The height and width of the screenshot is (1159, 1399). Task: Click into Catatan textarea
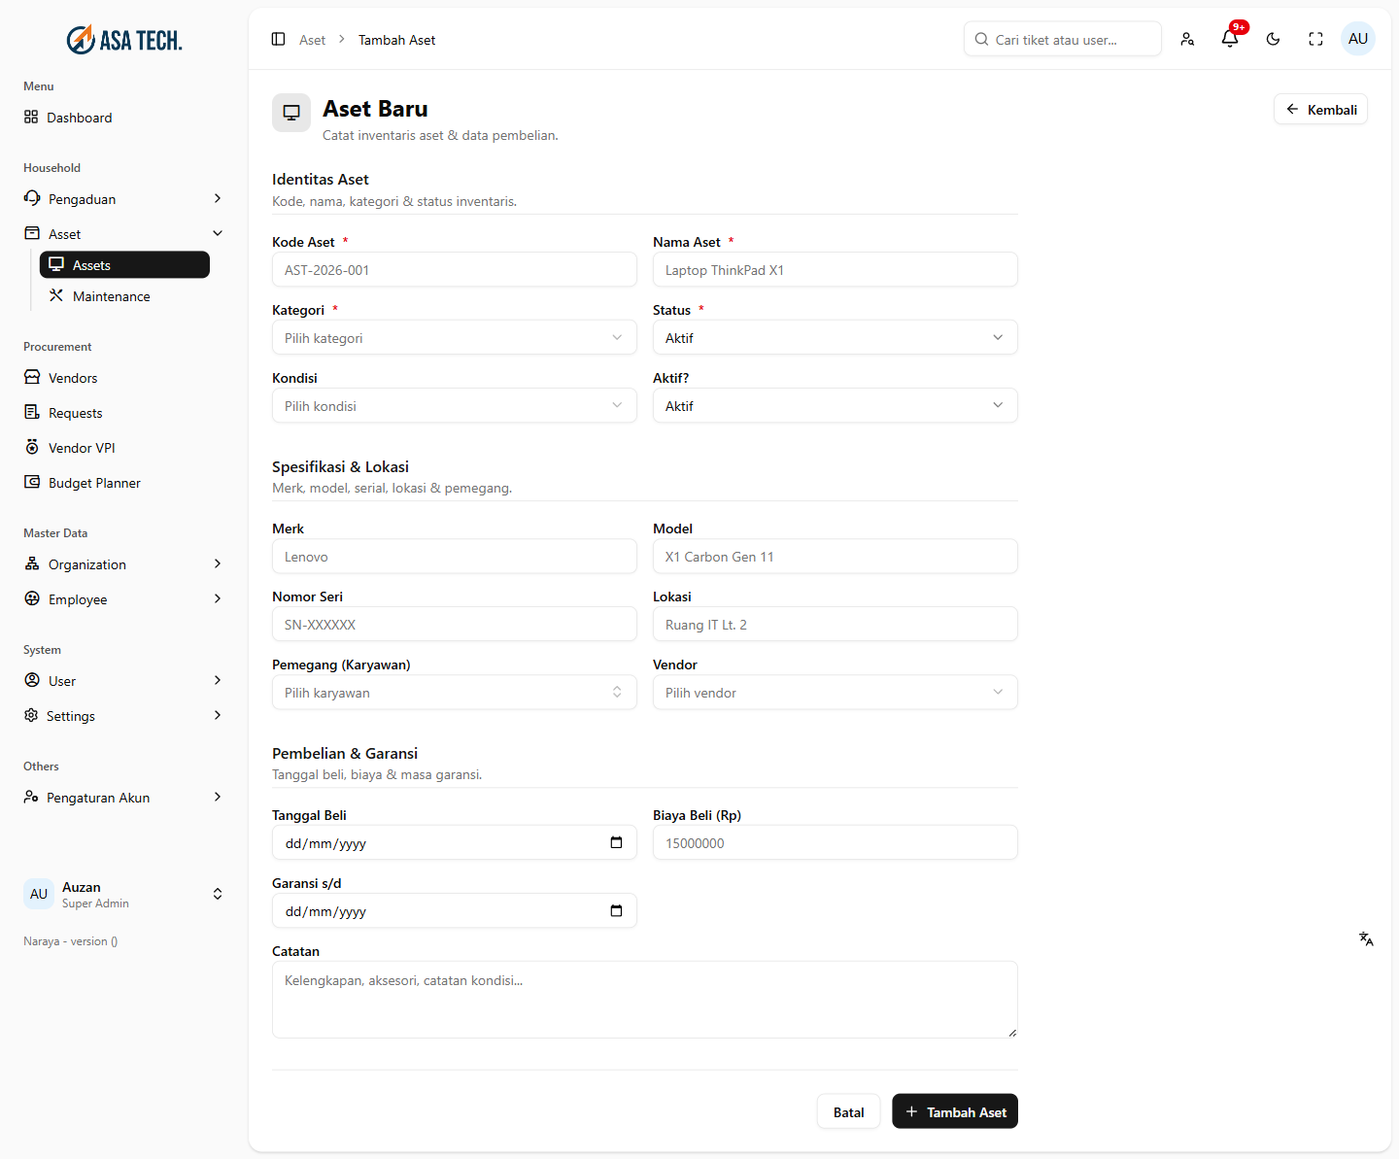pos(645,1000)
